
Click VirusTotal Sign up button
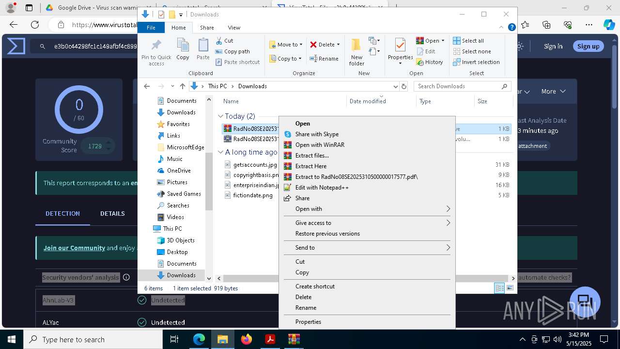coord(588,47)
